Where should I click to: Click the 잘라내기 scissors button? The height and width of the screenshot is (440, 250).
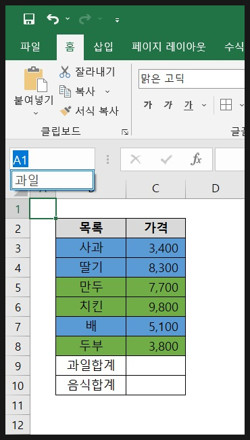point(87,72)
